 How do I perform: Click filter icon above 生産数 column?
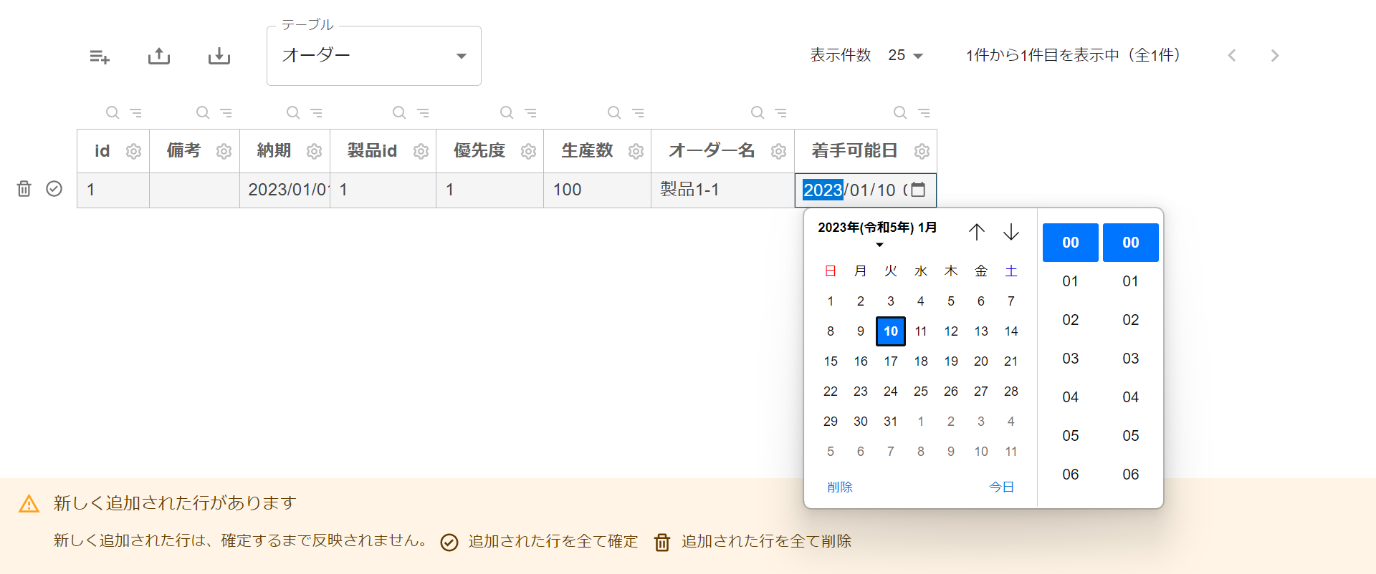pos(638,112)
